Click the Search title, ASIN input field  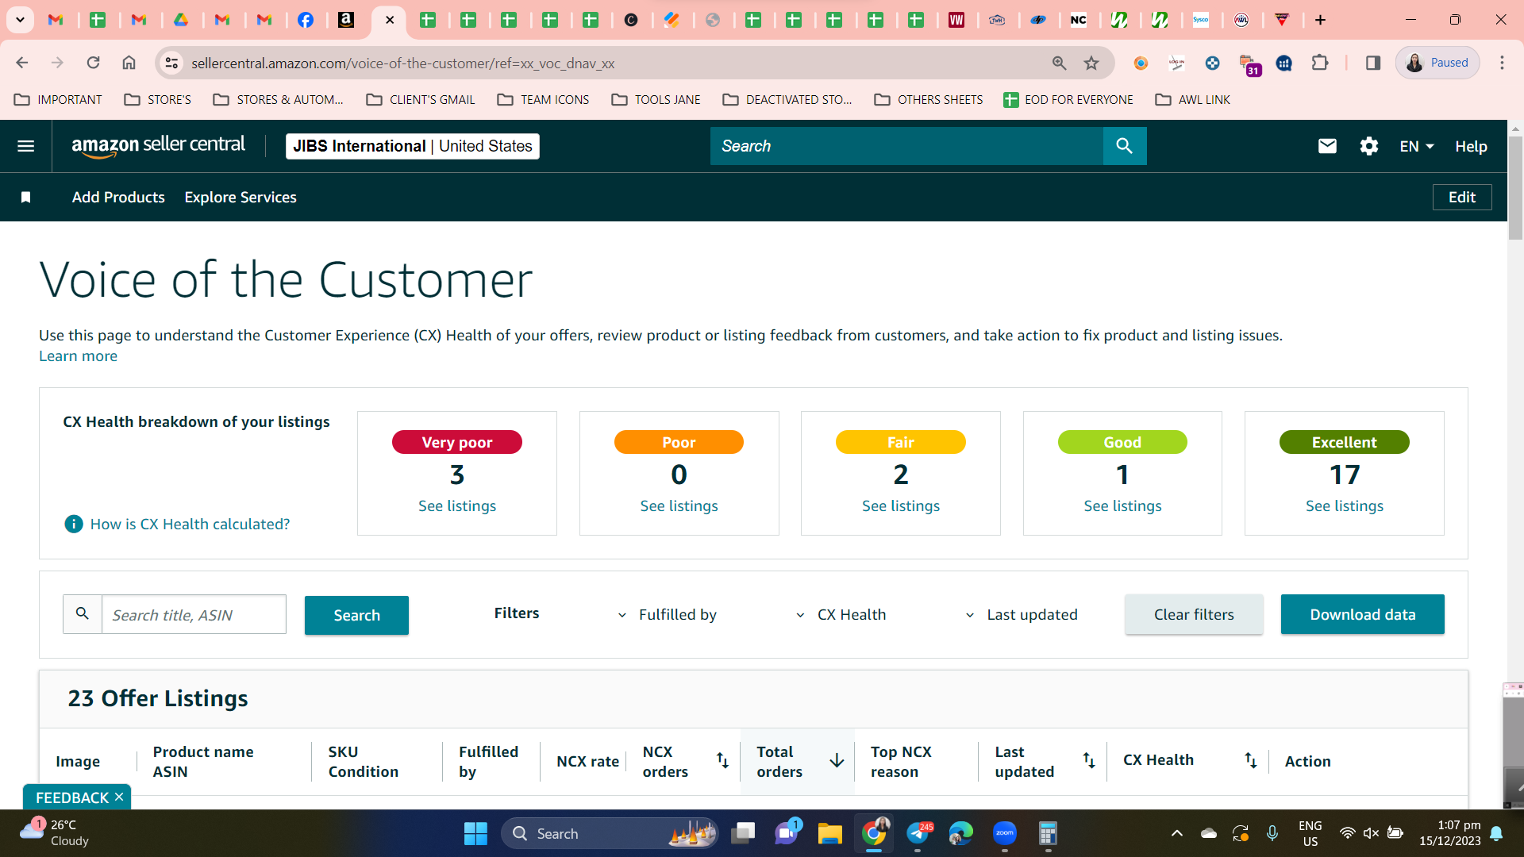194,615
